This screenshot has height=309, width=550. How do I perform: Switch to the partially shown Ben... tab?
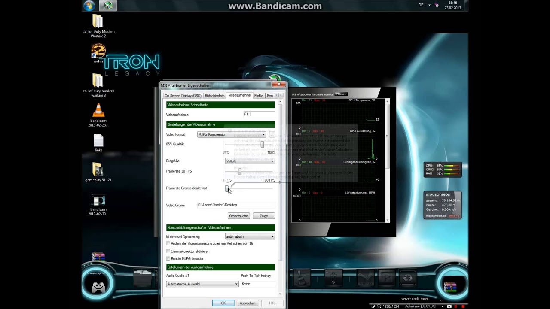[270, 96]
